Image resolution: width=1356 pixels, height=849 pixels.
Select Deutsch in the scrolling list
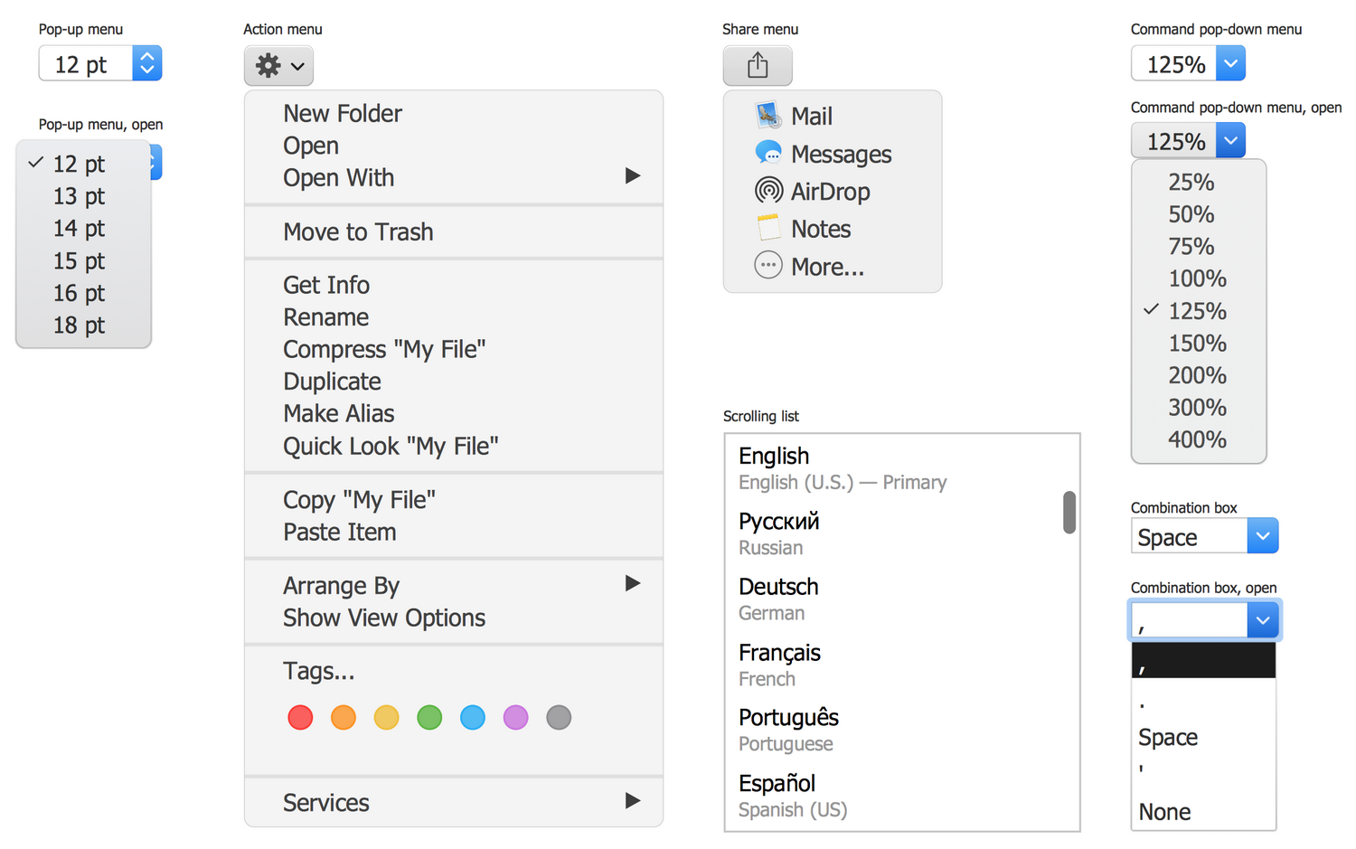(778, 587)
